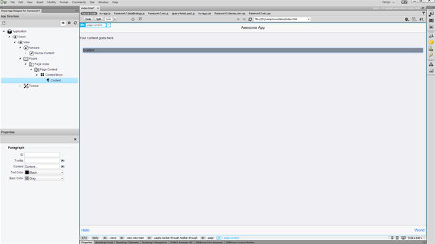Click the new document icon in App Structure
This screenshot has width=435, height=244.
coord(4,23)
